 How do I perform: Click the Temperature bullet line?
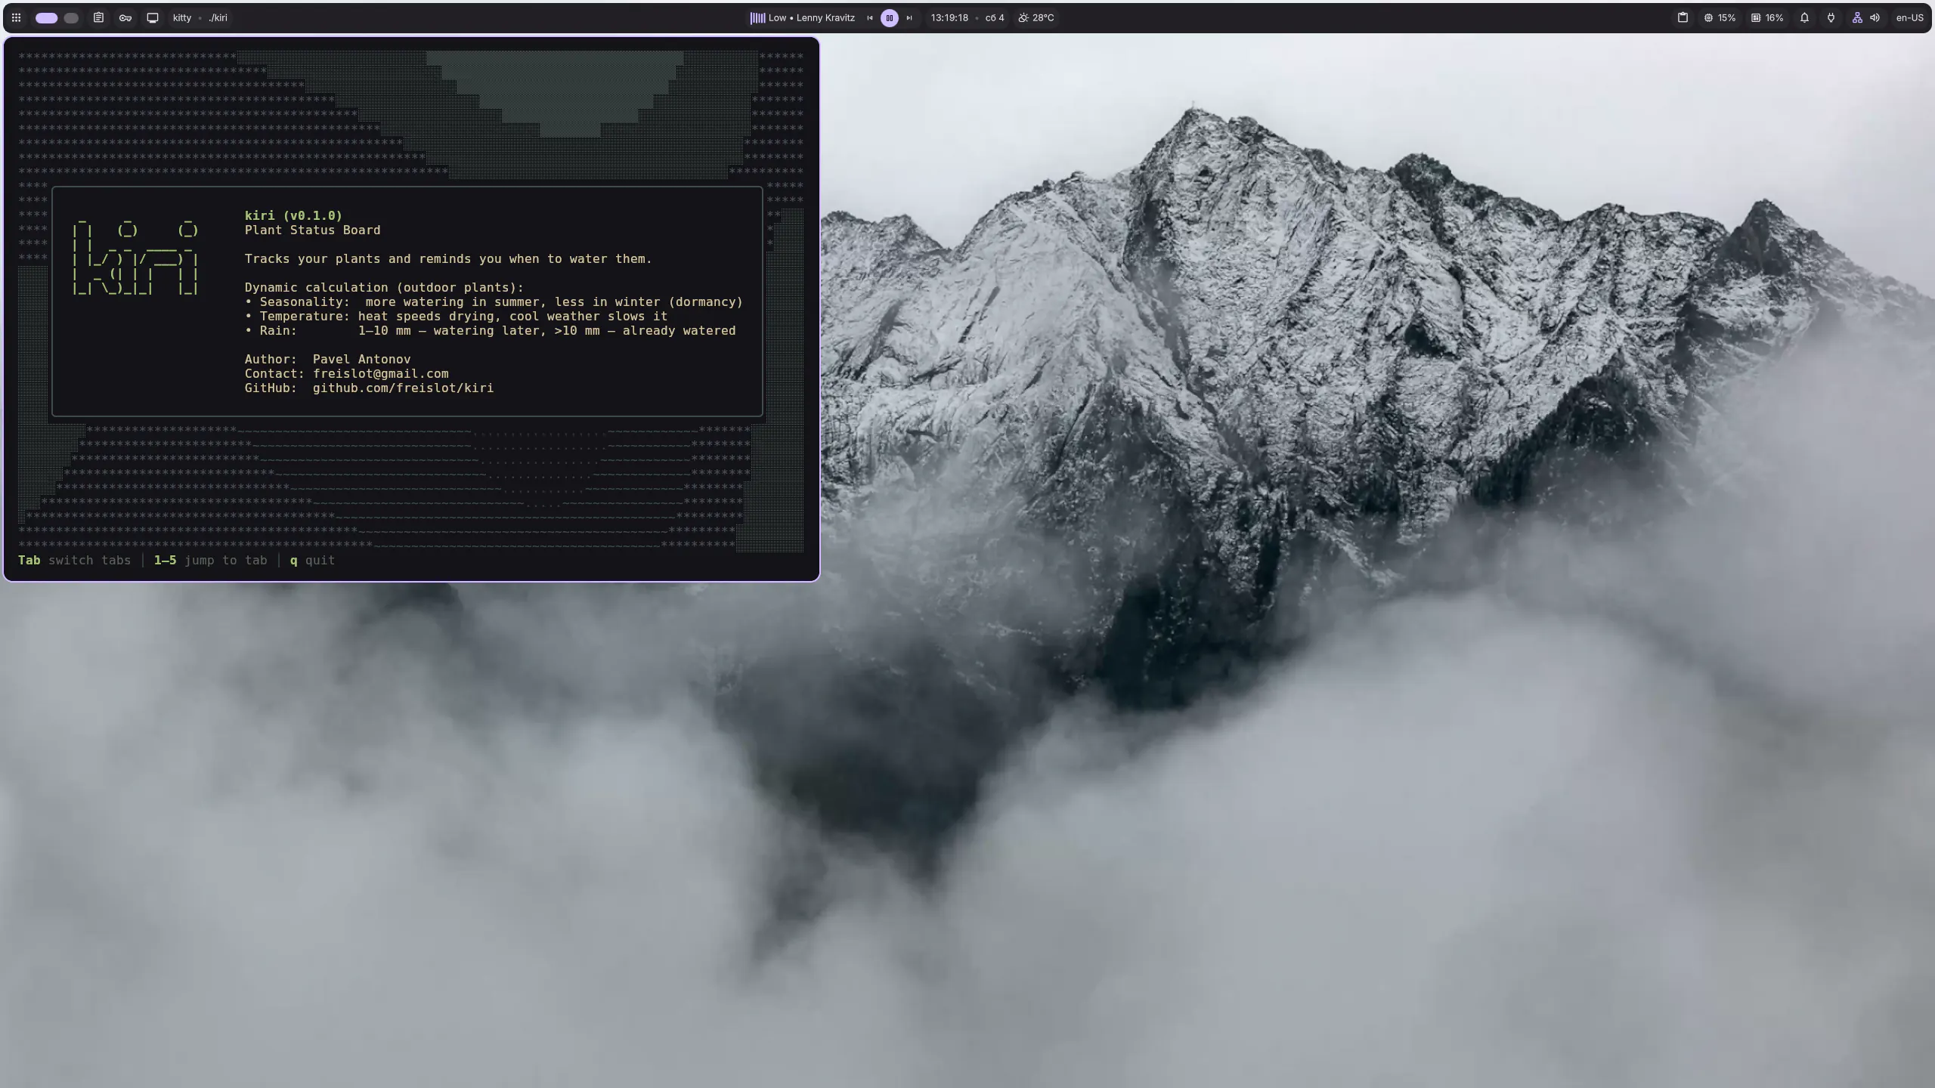click(456, 316)
